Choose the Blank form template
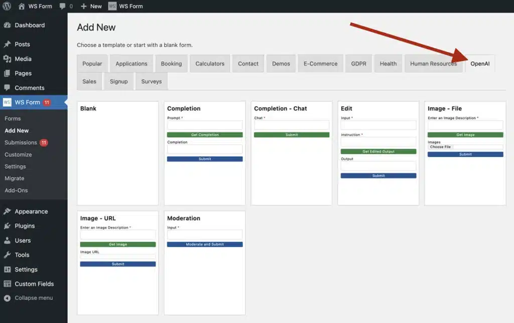This screenshot has width=514, height=323. [118, 153]
